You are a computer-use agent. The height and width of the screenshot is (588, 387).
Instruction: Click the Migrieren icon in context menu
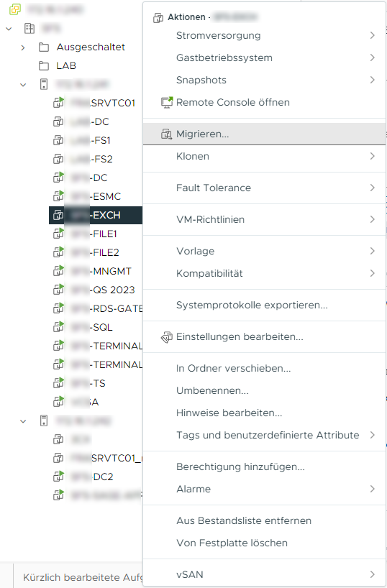(x=166, y=134)
